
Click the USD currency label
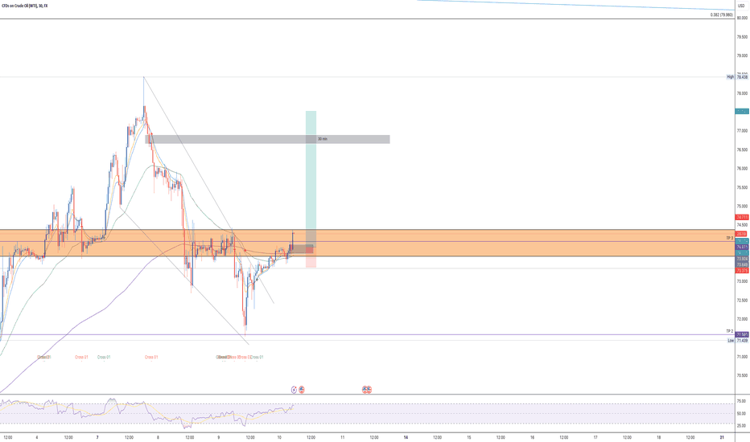pos(741,6)
